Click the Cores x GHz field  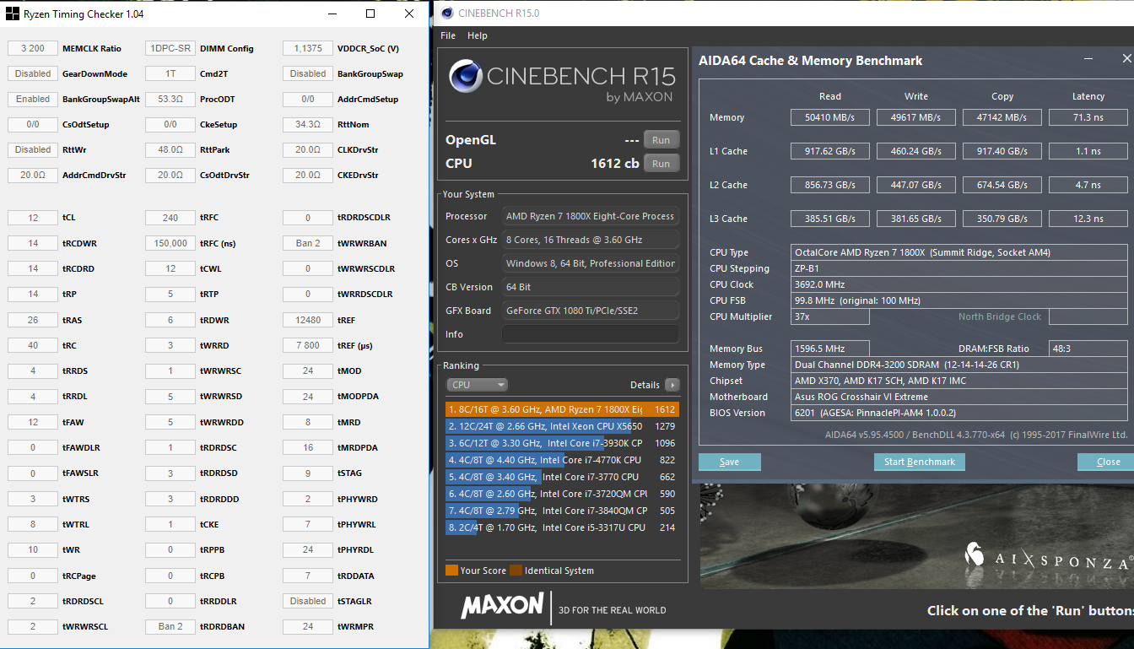tap(591, 240)
